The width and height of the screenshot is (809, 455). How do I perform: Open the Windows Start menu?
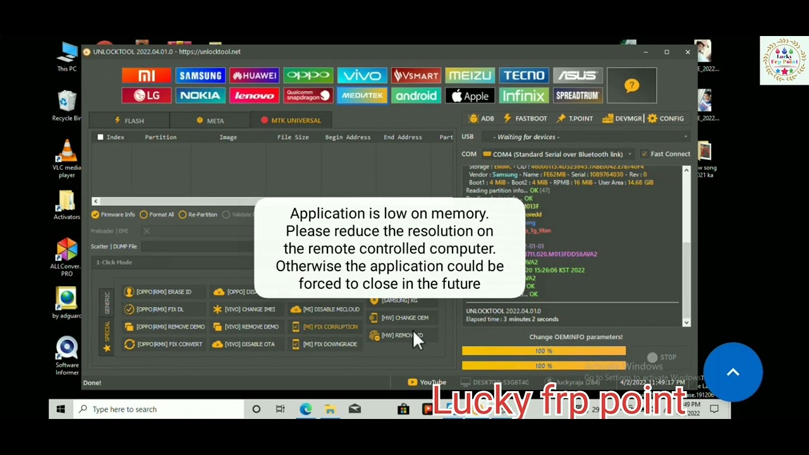pos(61,409)
